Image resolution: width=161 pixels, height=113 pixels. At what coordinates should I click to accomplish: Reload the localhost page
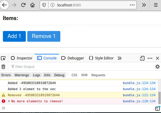click(x=23, y=5)
